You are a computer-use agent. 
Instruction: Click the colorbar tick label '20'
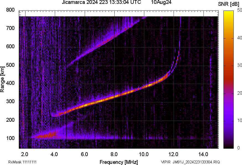click(x=240, y=93)
